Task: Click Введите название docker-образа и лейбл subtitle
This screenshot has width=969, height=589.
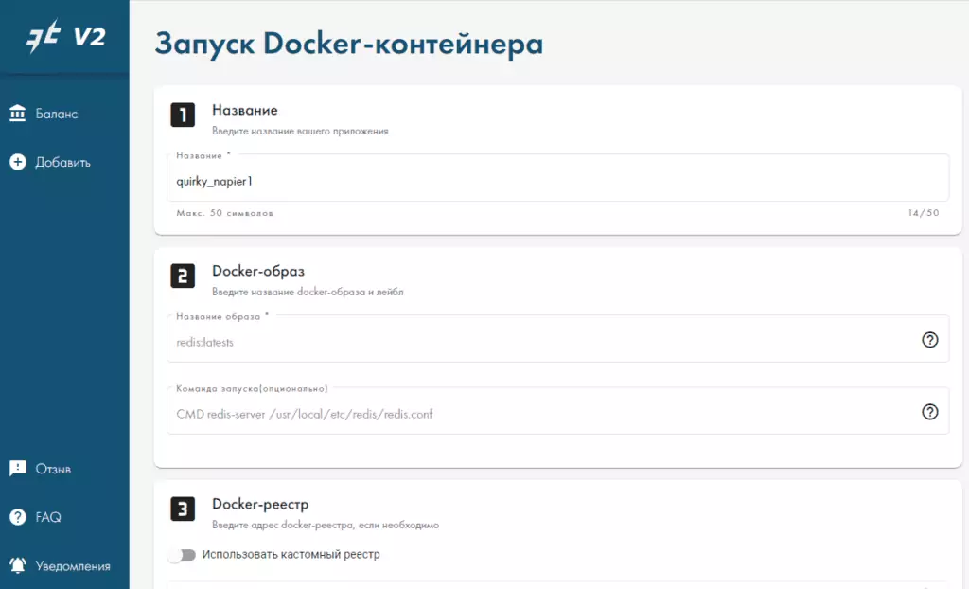Action: pyautogui.click(x=308, y=292)
